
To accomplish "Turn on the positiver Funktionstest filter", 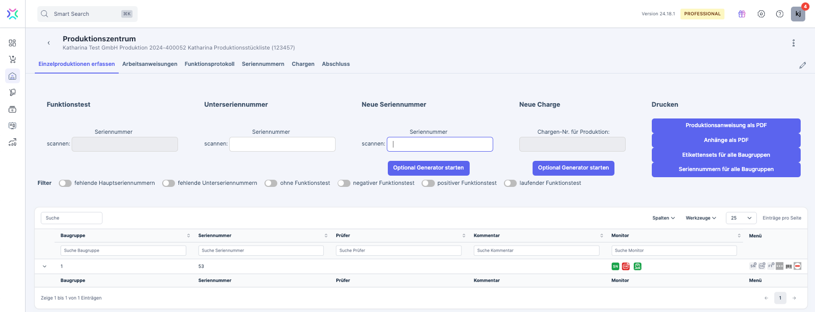I will pyautogui.click(x=428, y=183).
